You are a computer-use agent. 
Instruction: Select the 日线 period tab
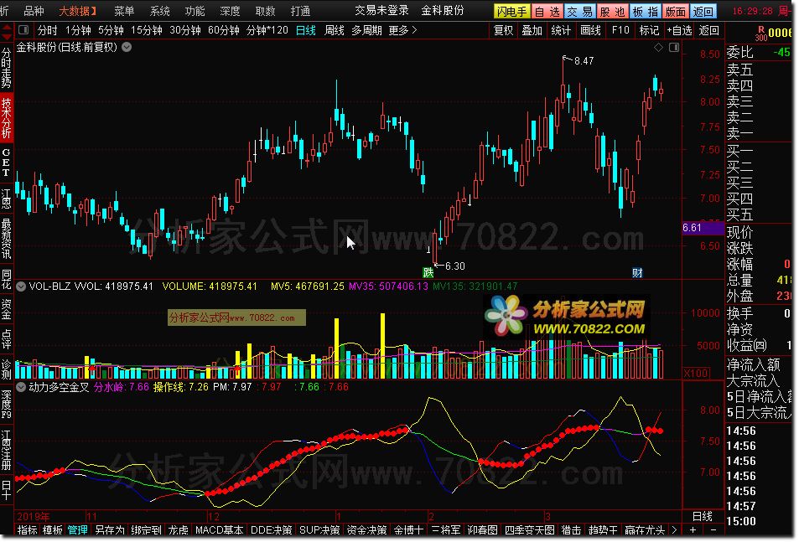(x=306, y=30)
